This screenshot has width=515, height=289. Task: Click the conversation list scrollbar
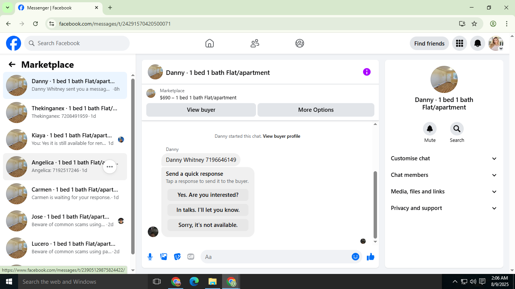133,166
